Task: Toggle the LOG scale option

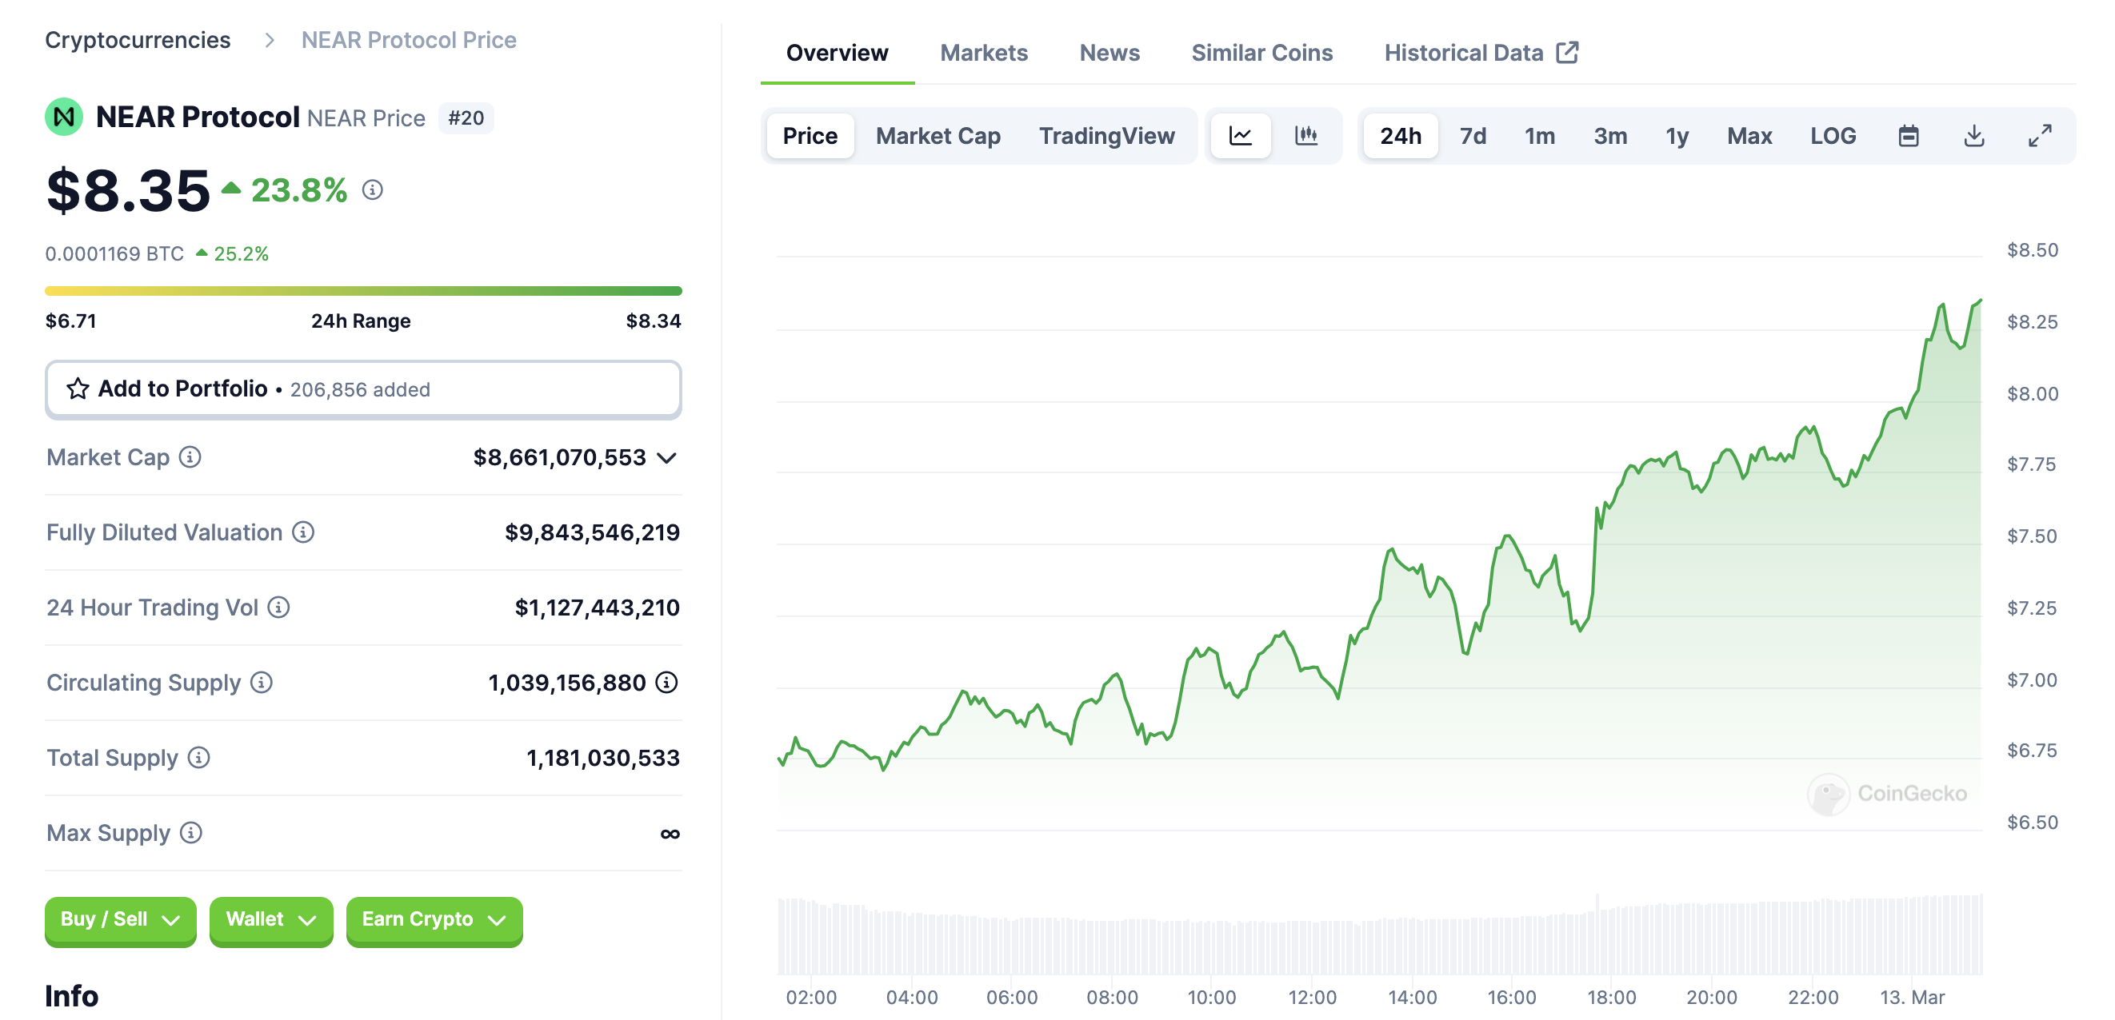Action: 1833,135
